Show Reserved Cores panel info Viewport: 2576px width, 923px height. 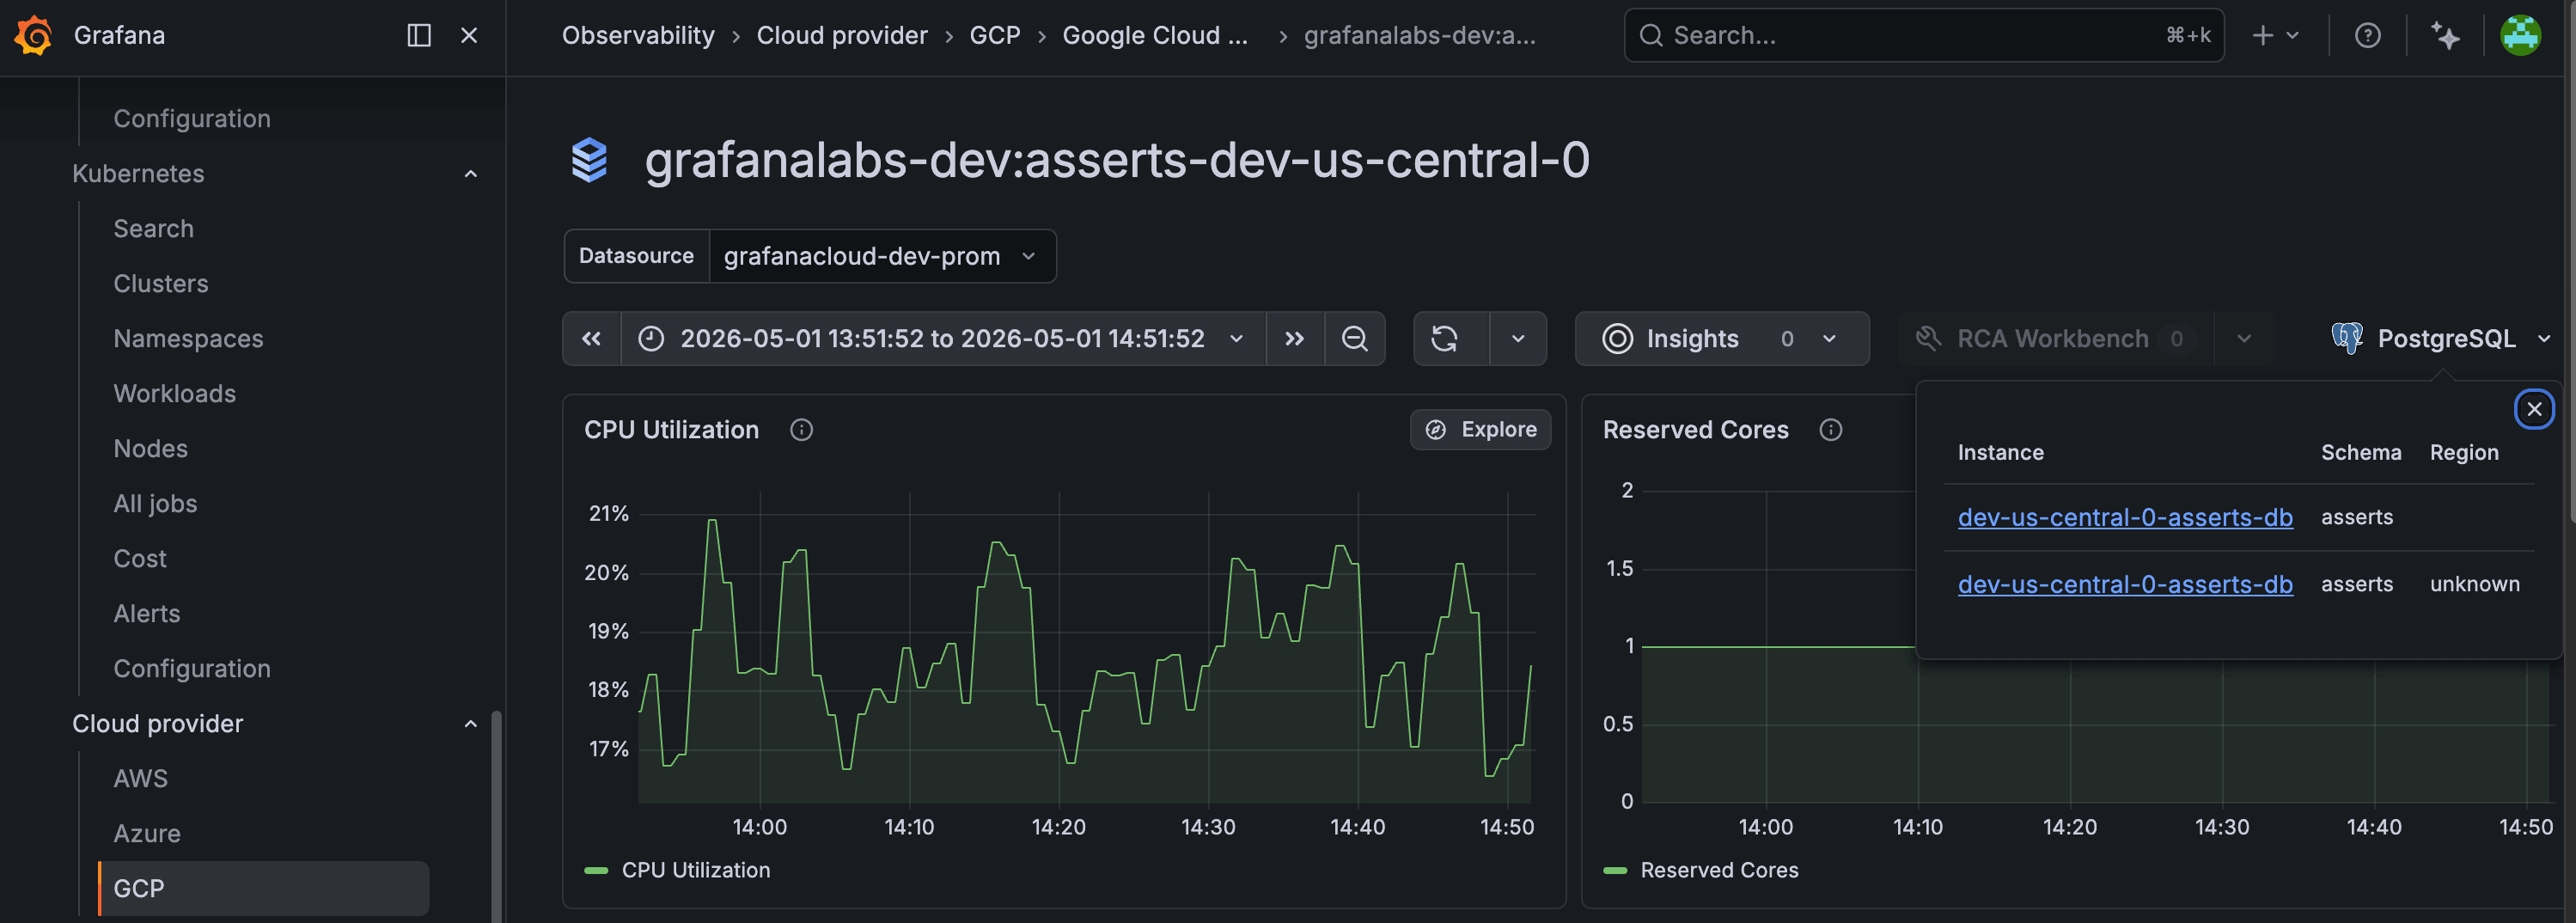tap(1830, 430)
